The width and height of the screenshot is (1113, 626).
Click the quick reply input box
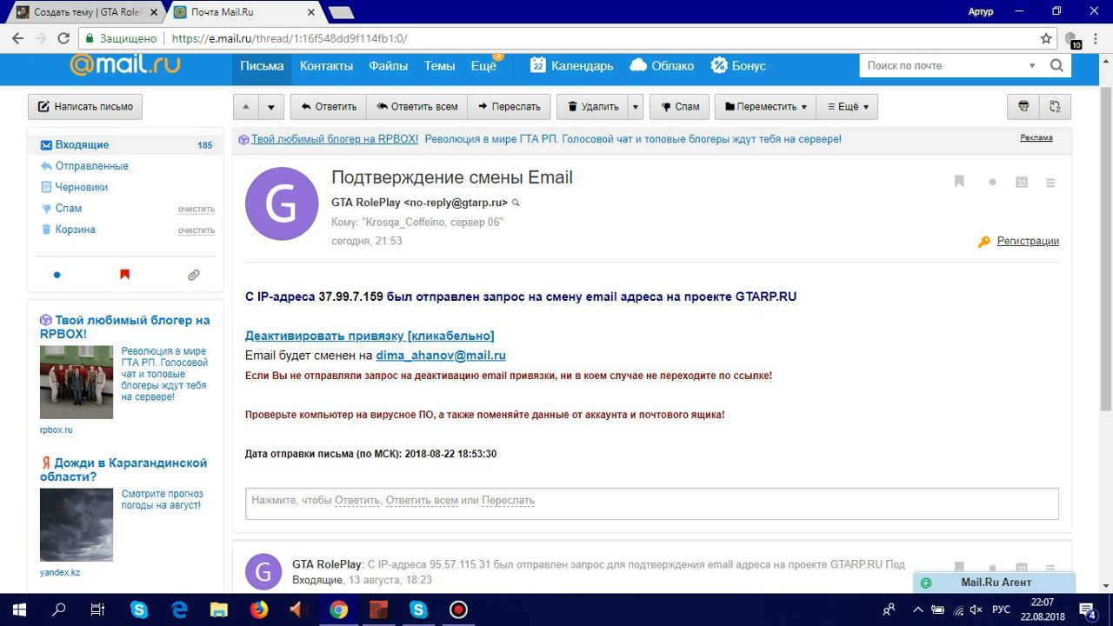pos(652,503)
